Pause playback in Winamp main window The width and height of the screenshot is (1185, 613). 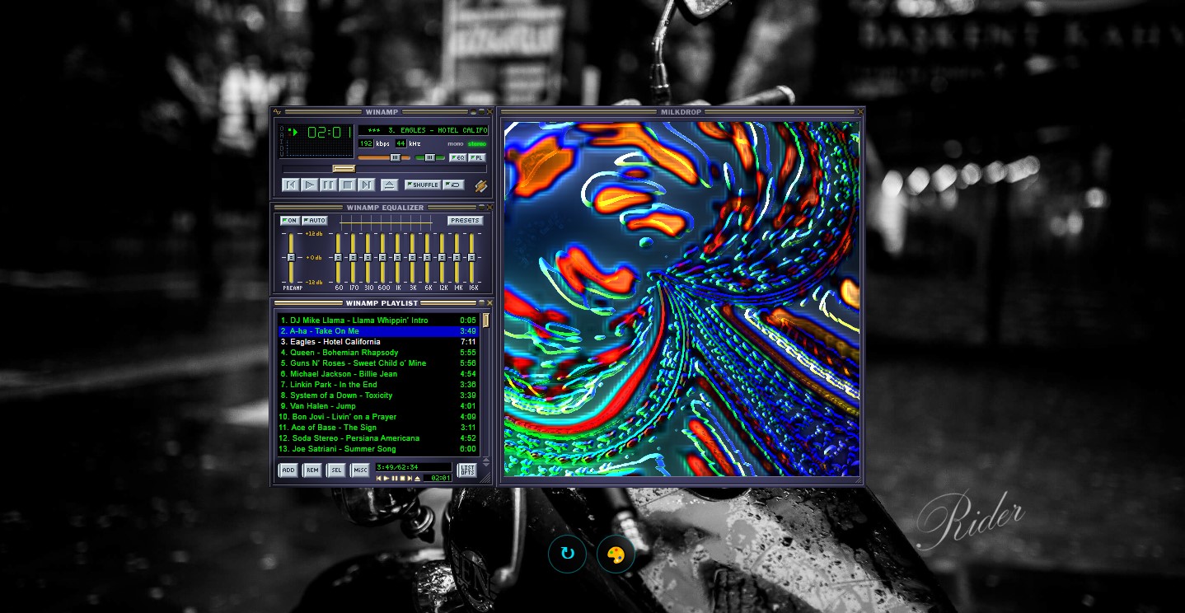pyautogui.click(x=328, y=185)
